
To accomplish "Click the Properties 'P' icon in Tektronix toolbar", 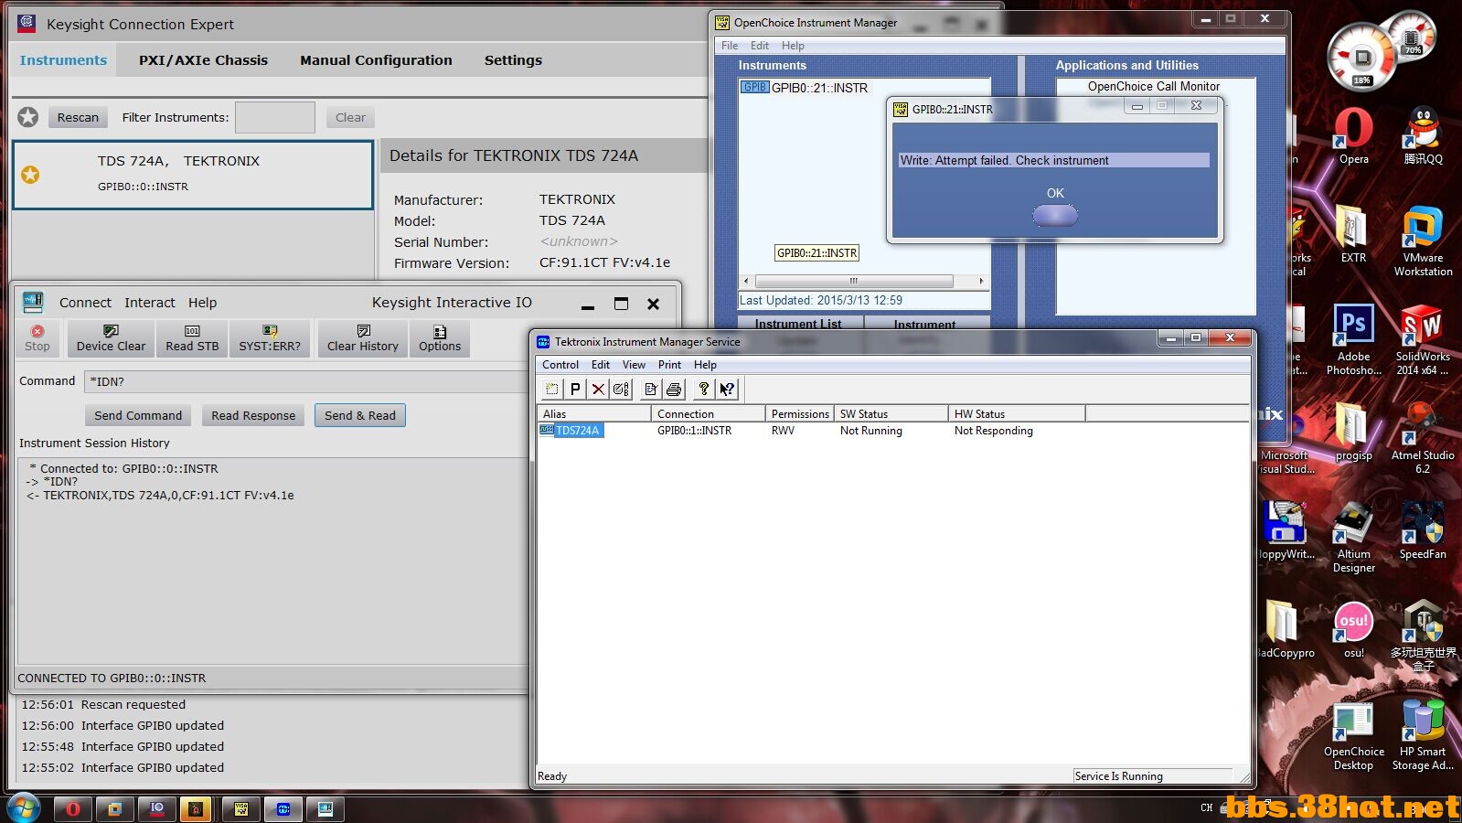I will click(x=575, y=389).
